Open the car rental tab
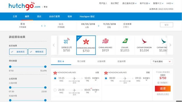The width and height of the screenshot is (182, 102). (x=70, y=16)
